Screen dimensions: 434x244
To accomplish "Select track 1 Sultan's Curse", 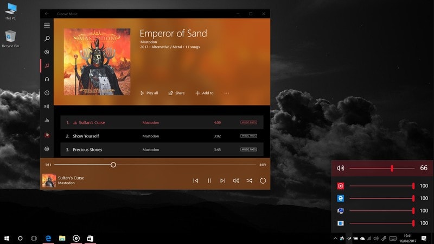I will 162,122.
